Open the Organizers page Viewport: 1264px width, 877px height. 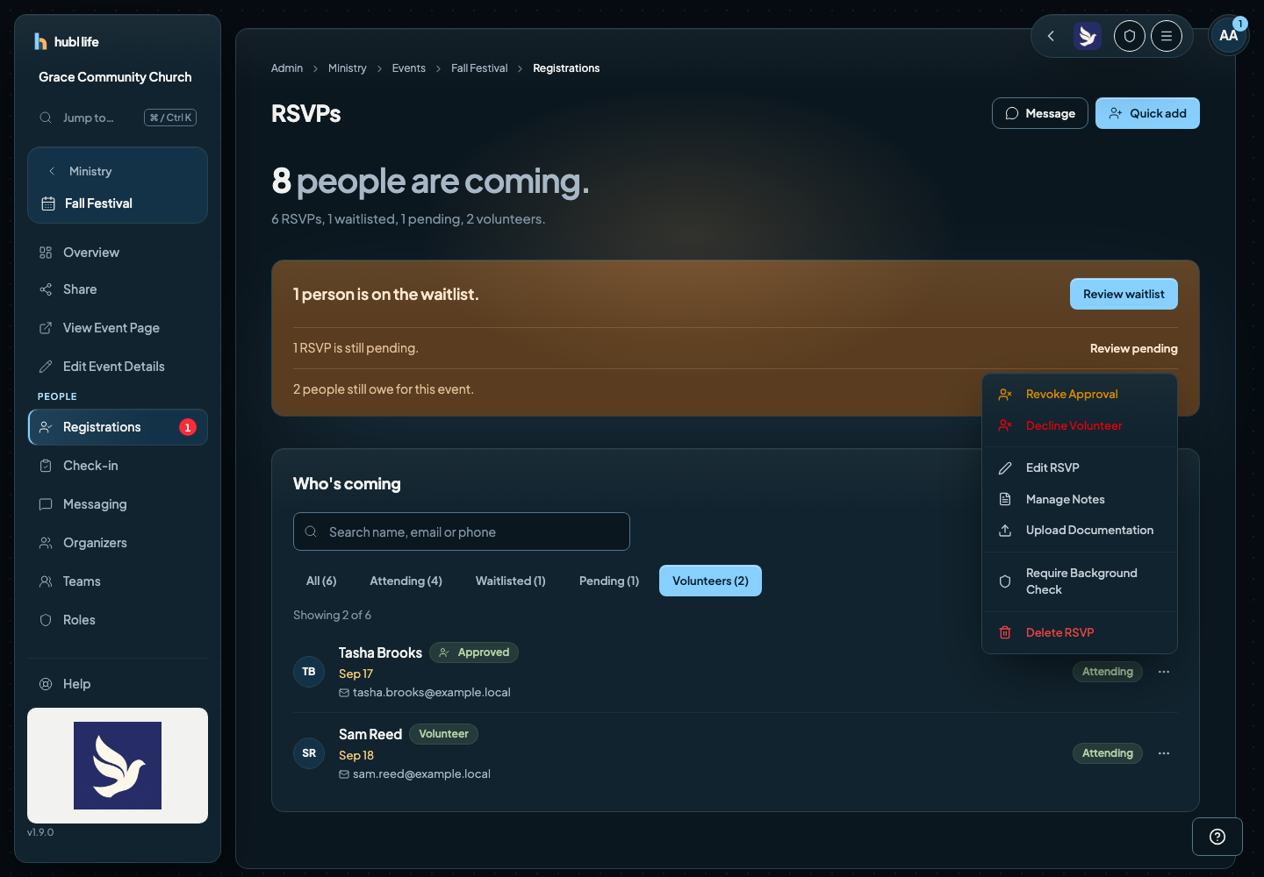tap(118, 543)
